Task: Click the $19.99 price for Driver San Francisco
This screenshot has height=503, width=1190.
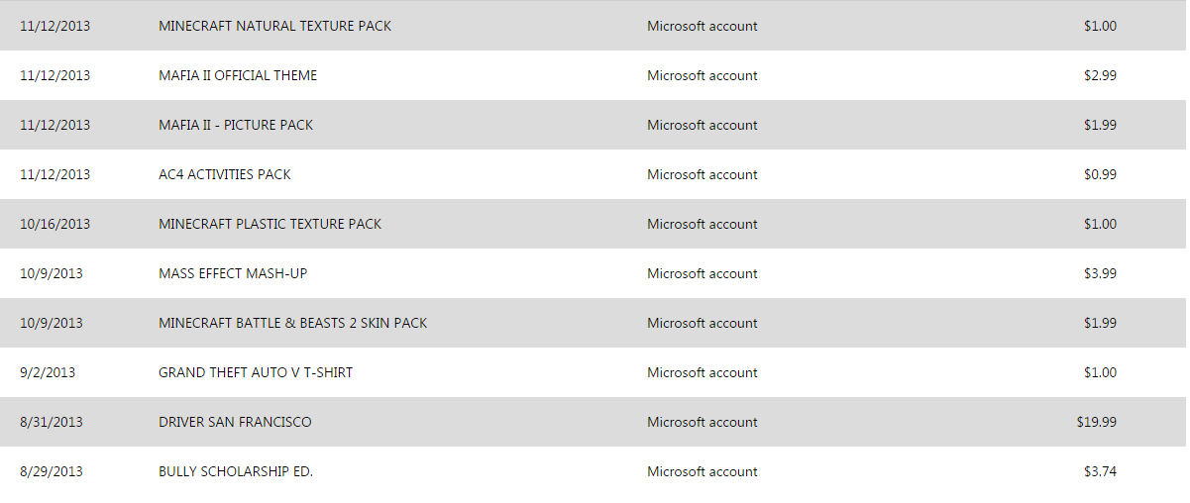Action: (x=1097, y=422)
